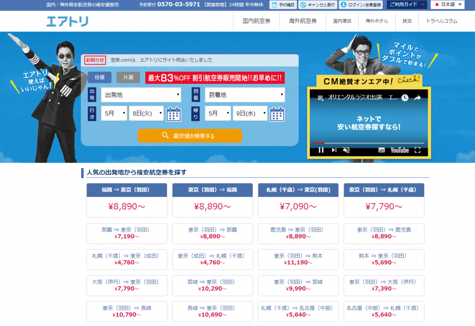
Task: Seek on the video progress bar
Action: (x=369, y=143)
